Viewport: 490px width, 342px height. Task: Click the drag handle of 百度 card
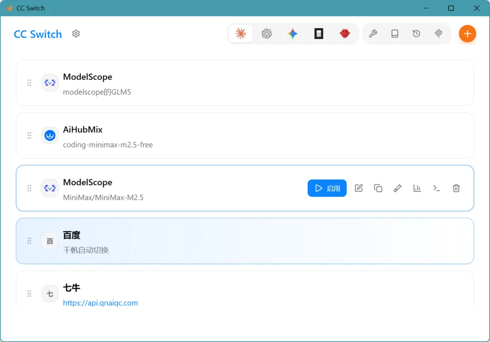point(29,241)
